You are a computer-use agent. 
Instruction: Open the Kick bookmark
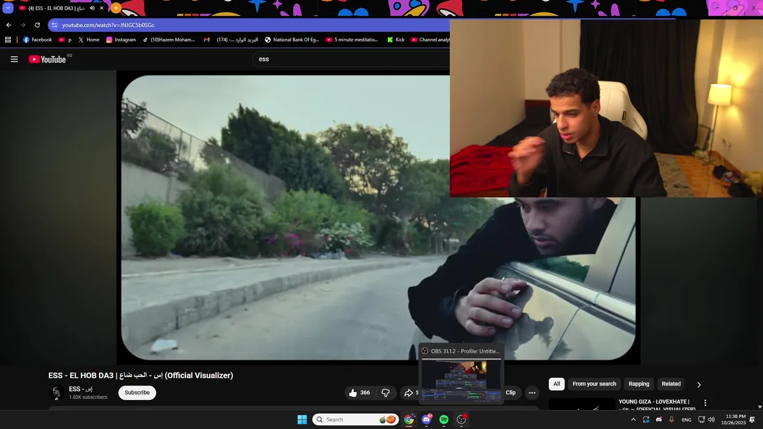[x=396, y=40]
